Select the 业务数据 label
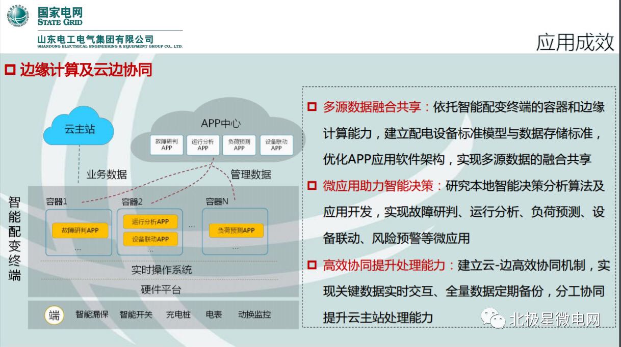621x347 pixels. tap(106, 175)
